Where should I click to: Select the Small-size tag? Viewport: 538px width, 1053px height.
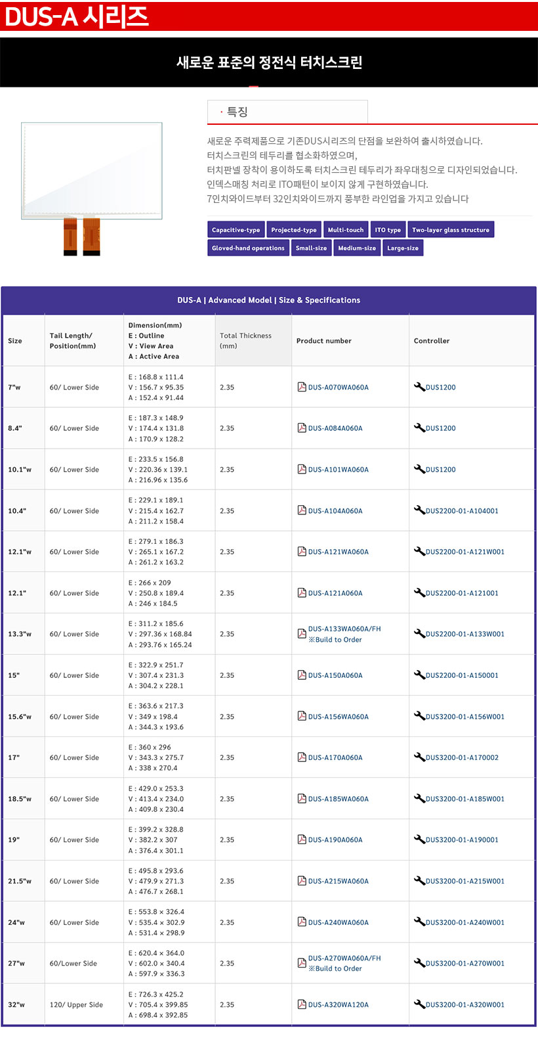click(311, 248)
